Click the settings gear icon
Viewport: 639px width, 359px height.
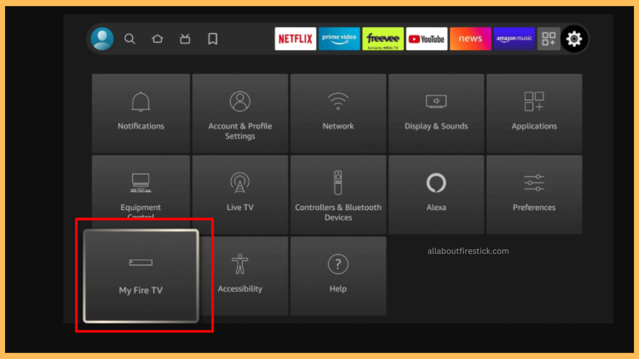click(x=574, y=38)
